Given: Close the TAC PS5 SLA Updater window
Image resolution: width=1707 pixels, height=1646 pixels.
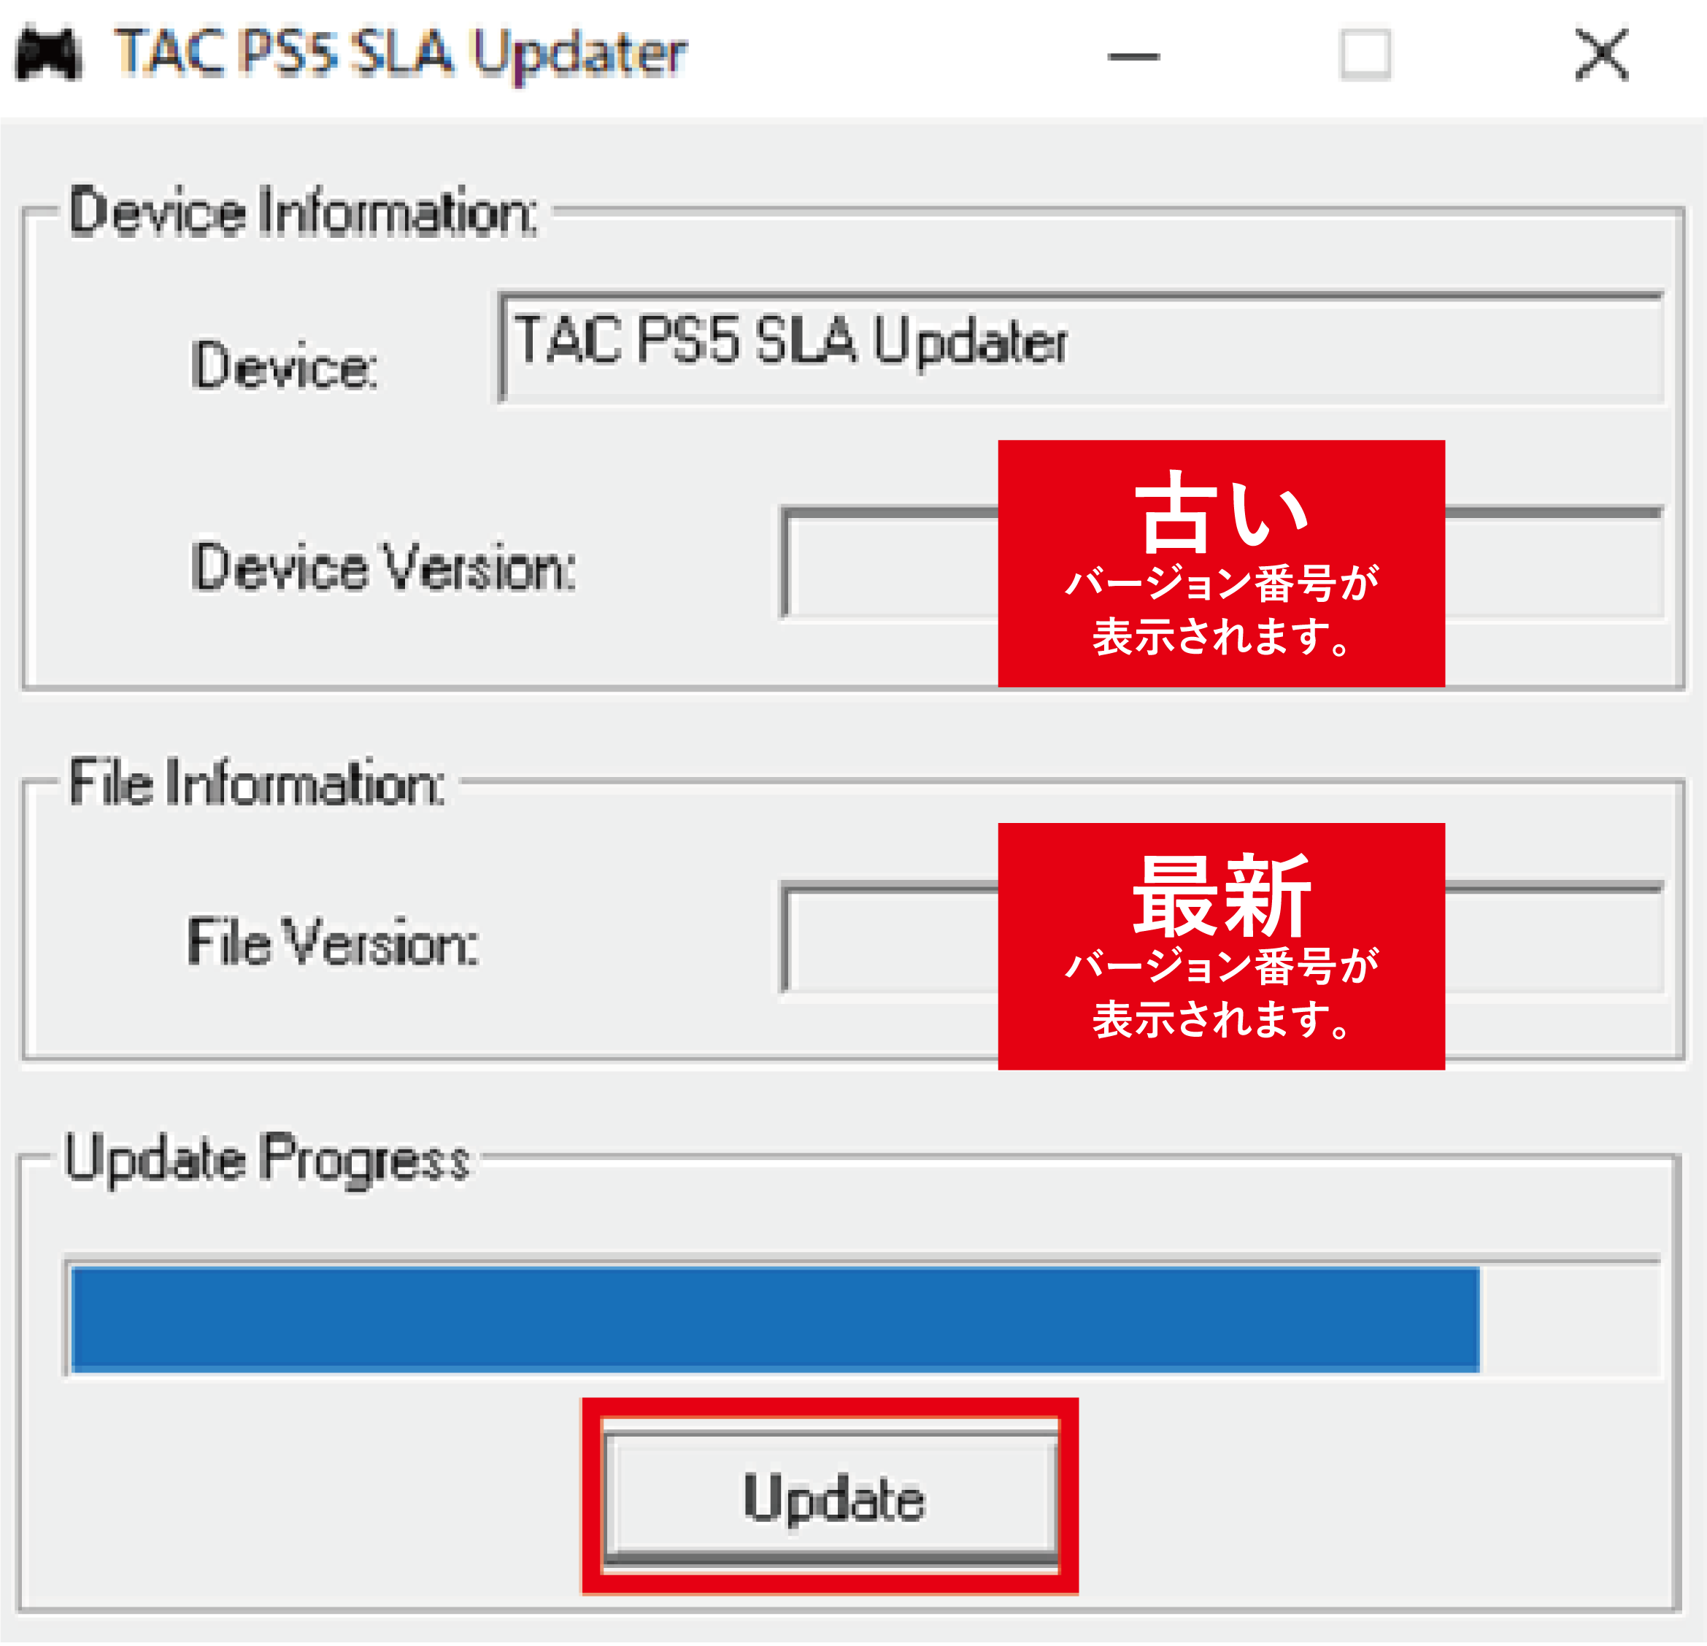Looking at the screenshot, I should click(x=1602, y=55).
